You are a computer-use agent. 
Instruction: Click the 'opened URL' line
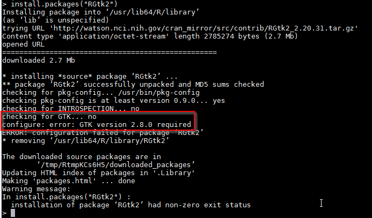[x=23, y=44]
